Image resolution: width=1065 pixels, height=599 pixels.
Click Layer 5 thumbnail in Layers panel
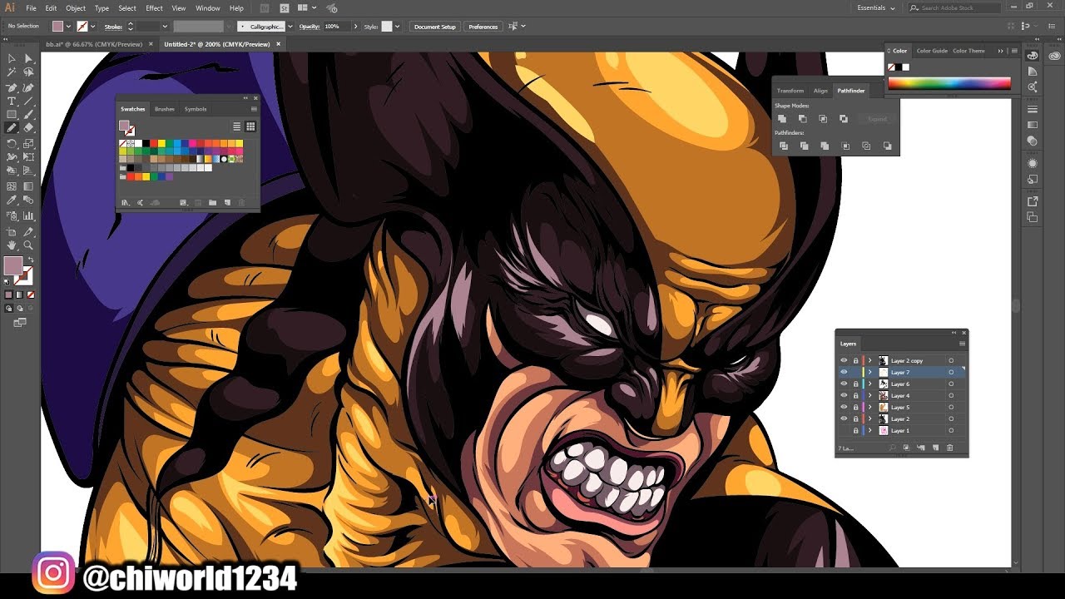[884, 407]
